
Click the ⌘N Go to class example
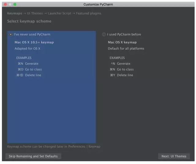[x=122, y=69]
